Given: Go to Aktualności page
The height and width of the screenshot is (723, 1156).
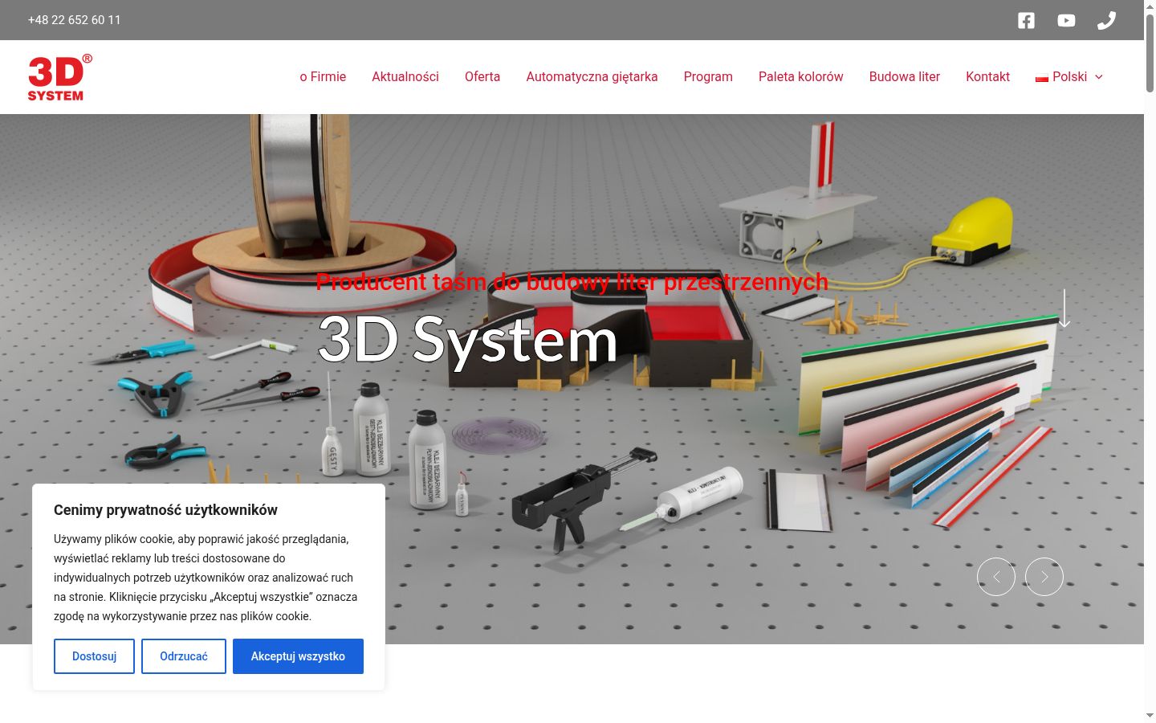Looking at the screenshot, I should (405, 77).
